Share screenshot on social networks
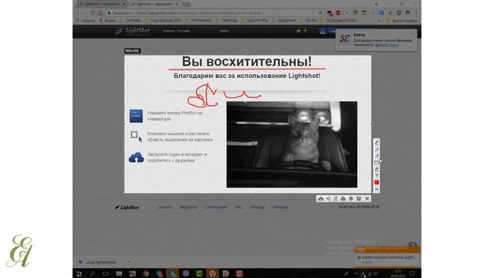Viewport: 494px width, 278px height. 328,198
